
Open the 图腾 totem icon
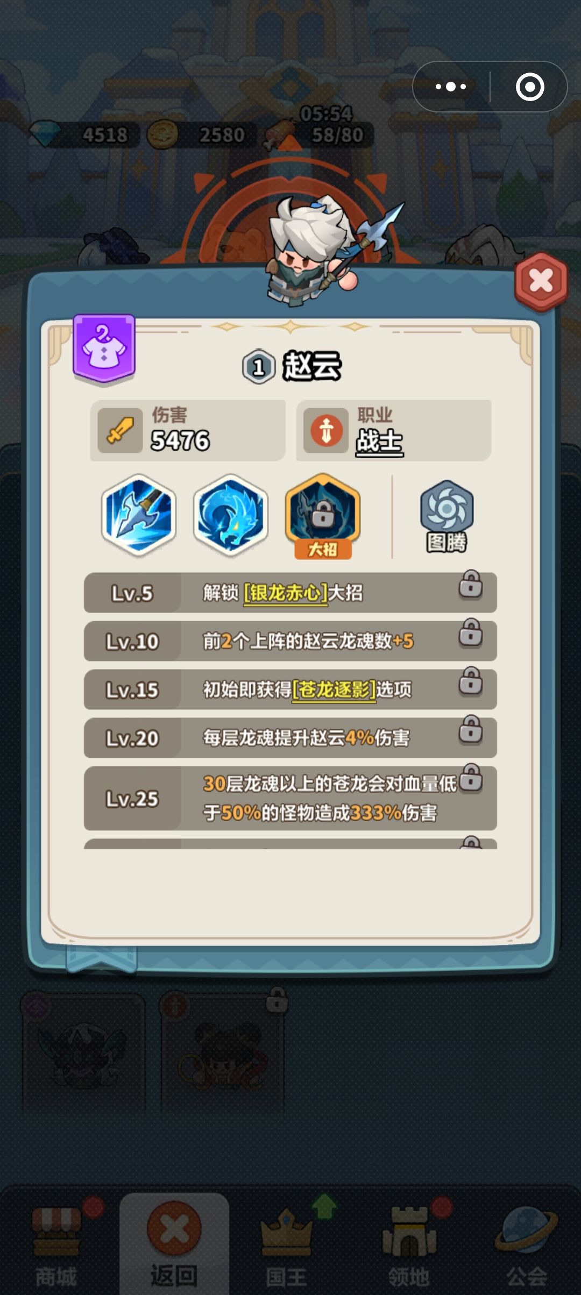coord(447,516)
